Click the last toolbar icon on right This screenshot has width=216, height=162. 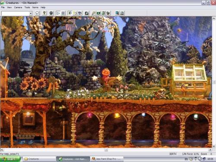[x=122, y=13]
